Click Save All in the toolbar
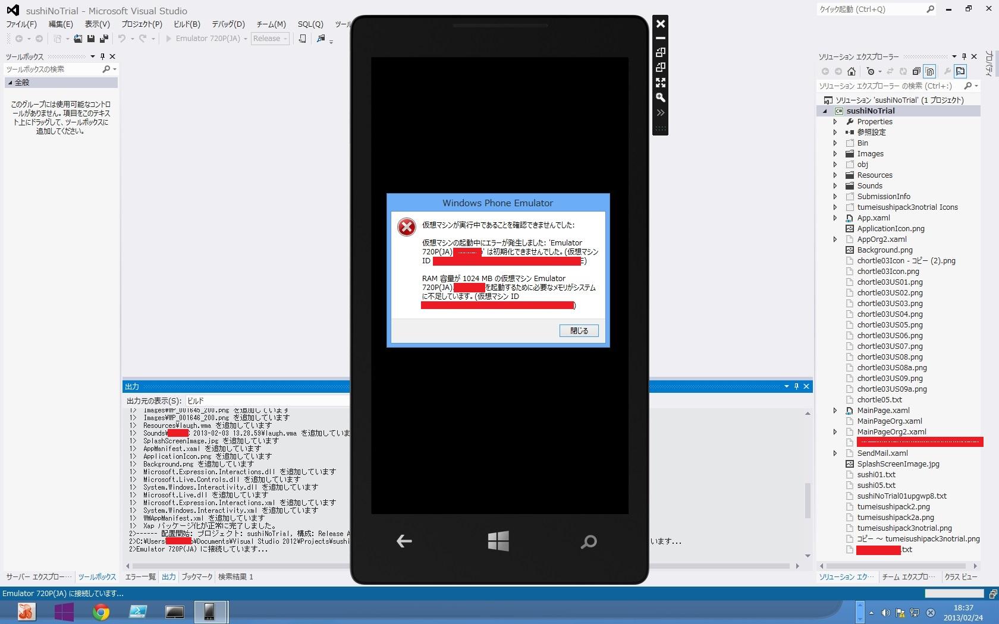Viewport: 999px width, 624px height. point(103,39)
